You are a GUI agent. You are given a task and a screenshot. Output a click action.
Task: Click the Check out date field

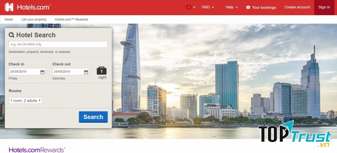tap(71, 72)
